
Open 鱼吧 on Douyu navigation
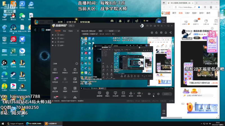(x=208, y=13)
